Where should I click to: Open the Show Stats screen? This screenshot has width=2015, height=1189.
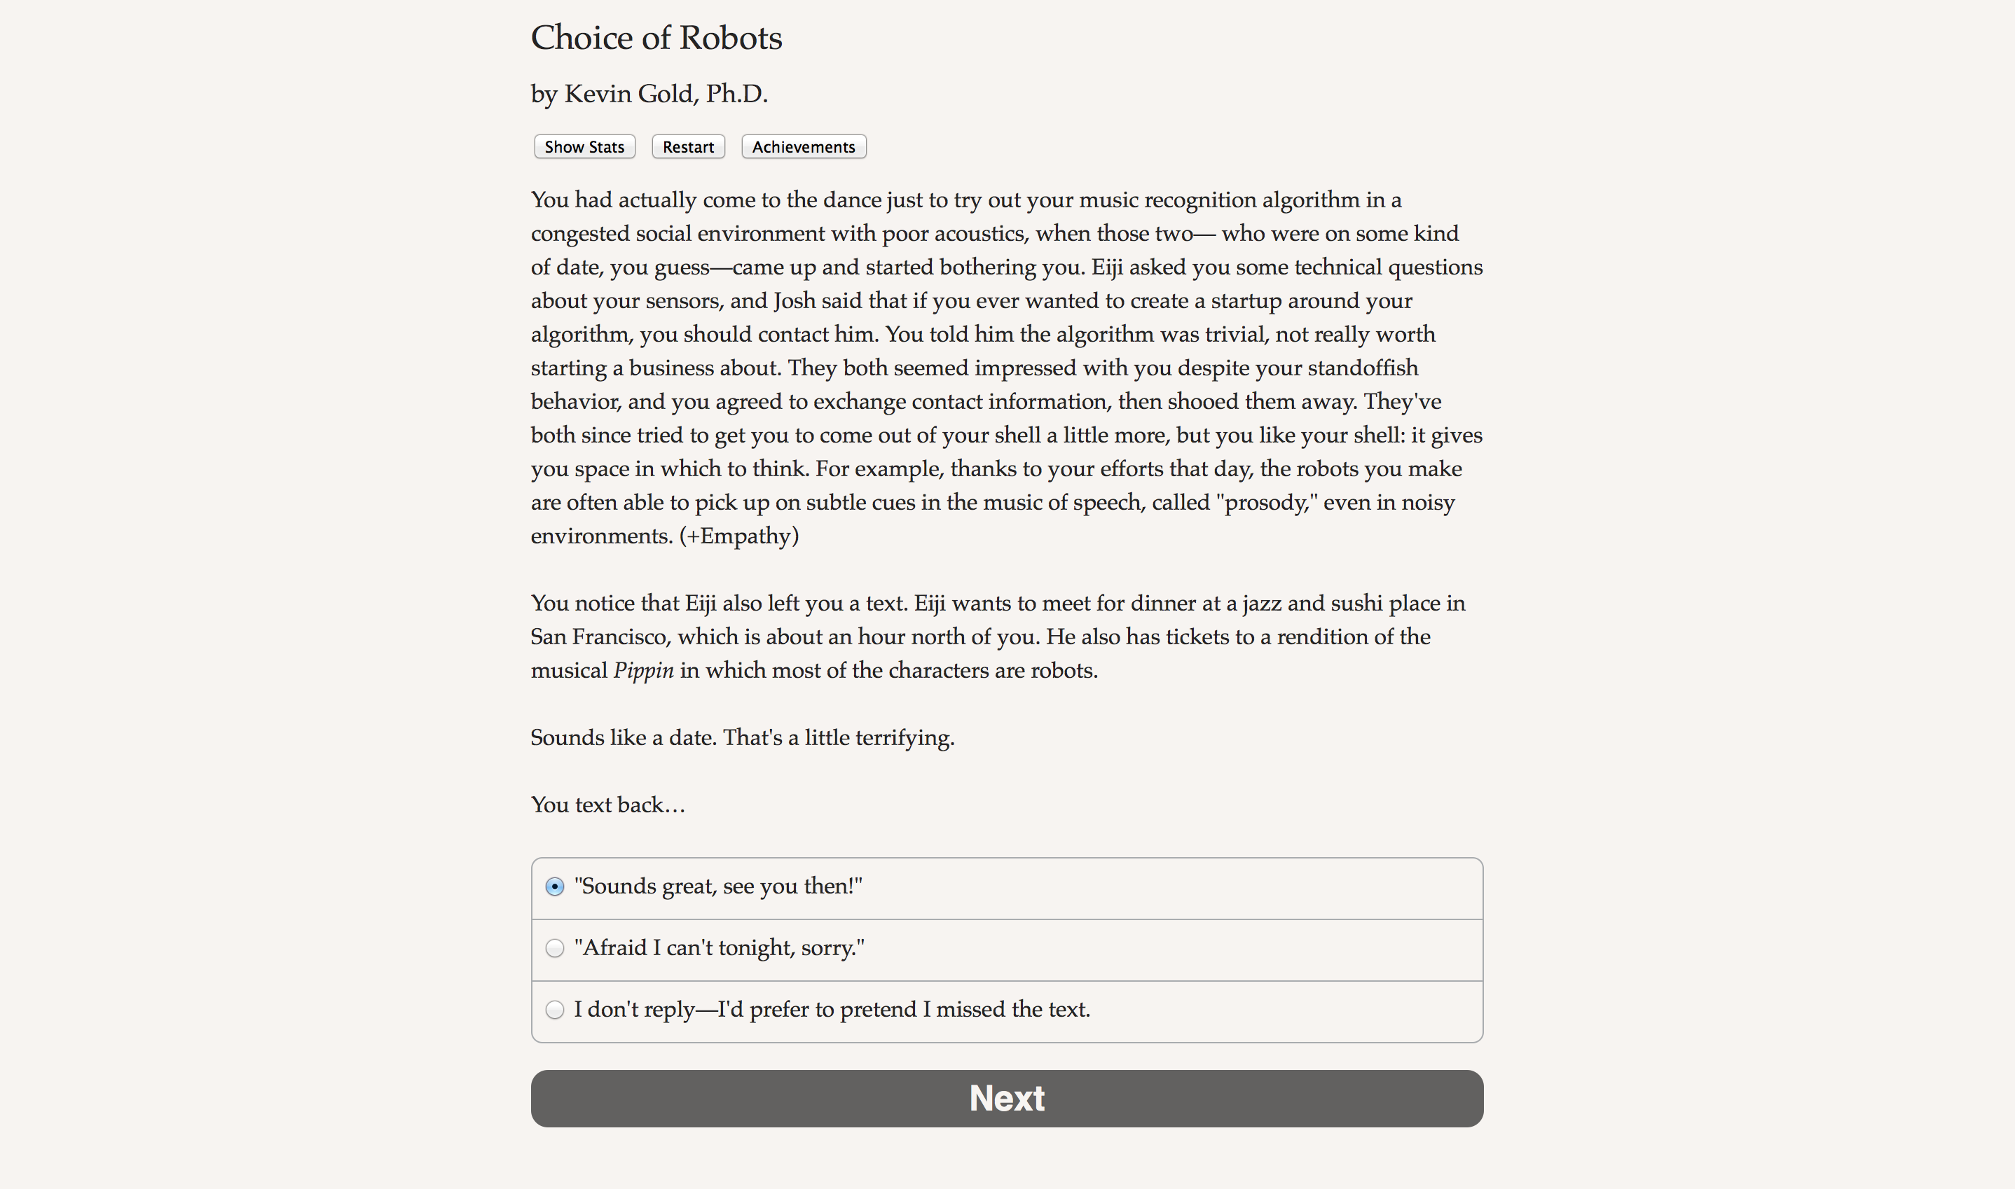point(584,146)
